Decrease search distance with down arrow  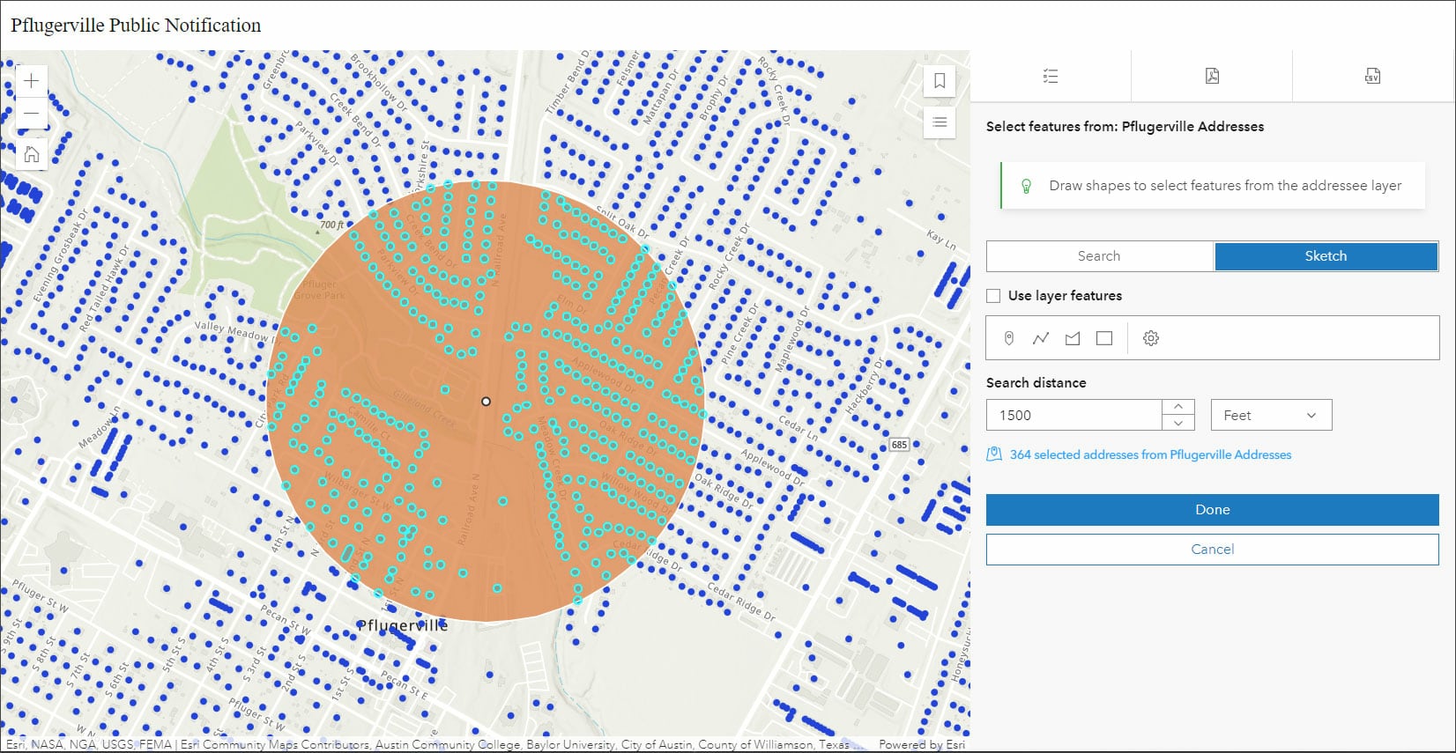click(1178, 424)
